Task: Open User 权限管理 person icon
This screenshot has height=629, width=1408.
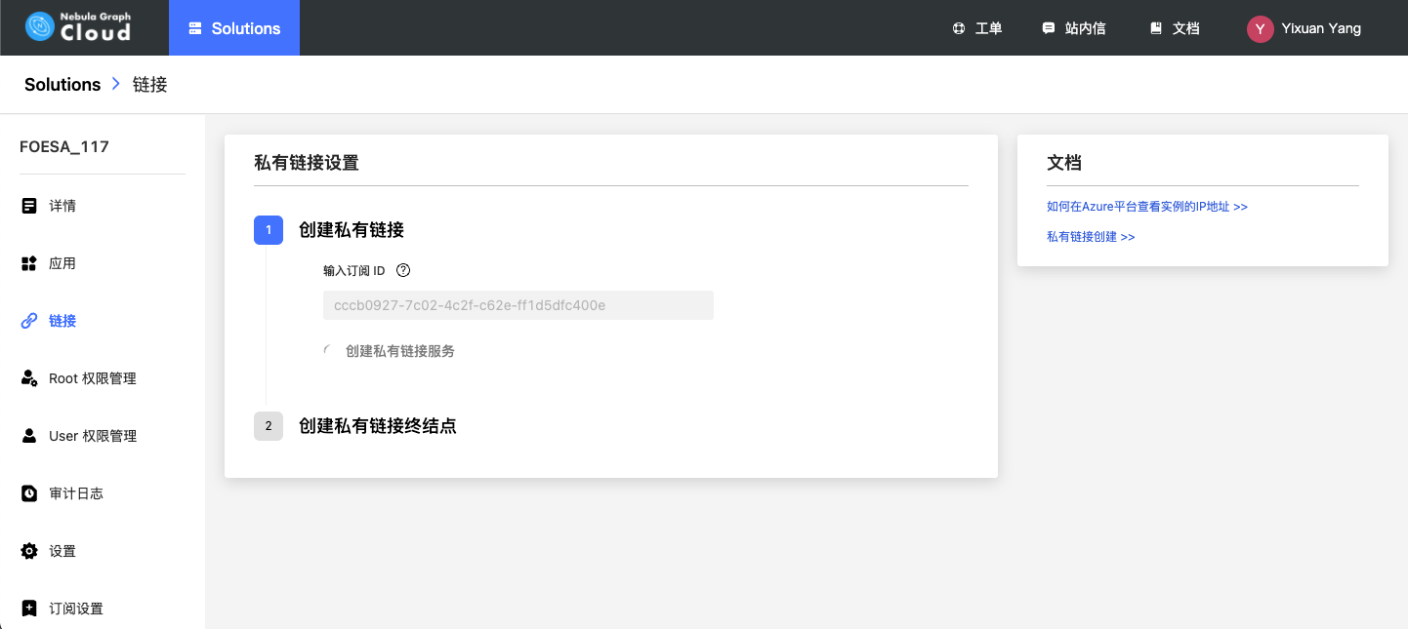Action: click(x=29, y=436)
